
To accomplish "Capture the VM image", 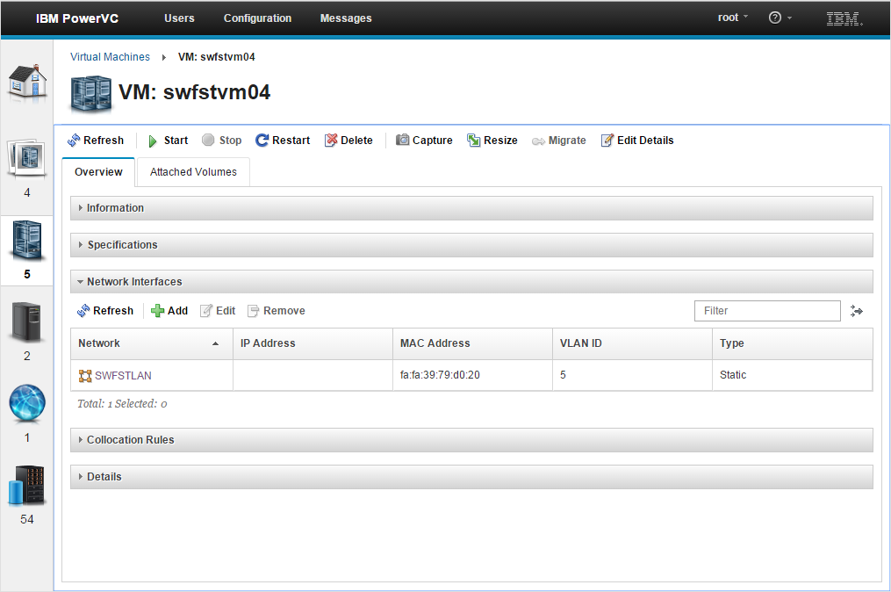I will click(425, 141).
